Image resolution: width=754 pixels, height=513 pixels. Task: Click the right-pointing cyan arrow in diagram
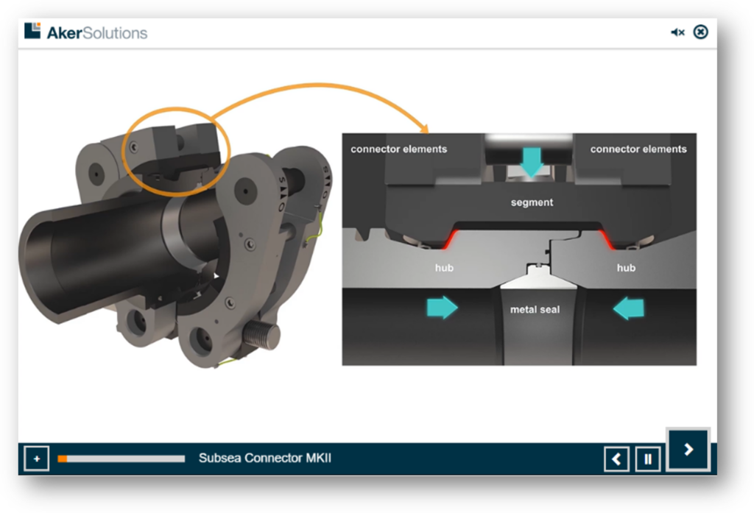[438, 307]
